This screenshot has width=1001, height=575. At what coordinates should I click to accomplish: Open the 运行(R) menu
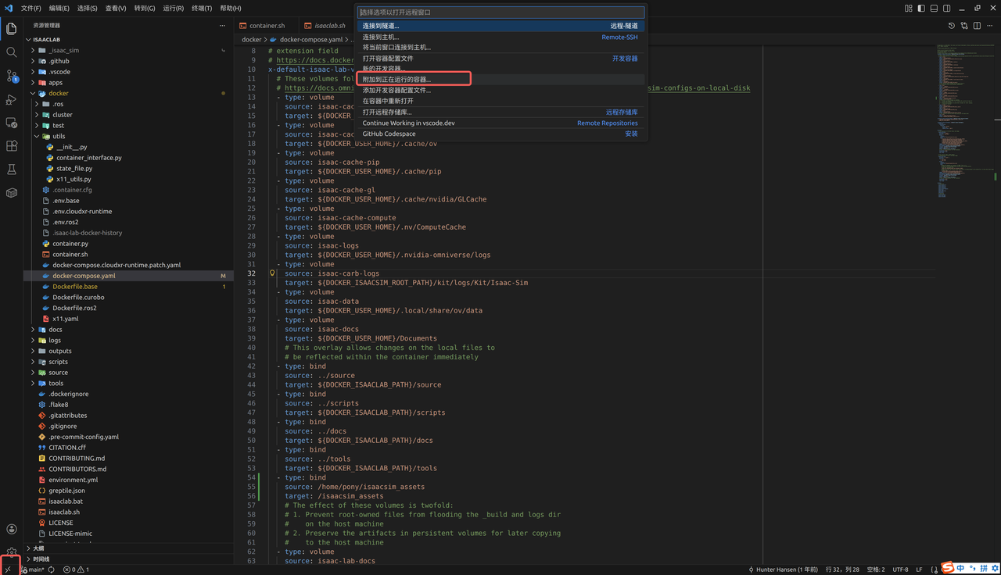[173, 8]
